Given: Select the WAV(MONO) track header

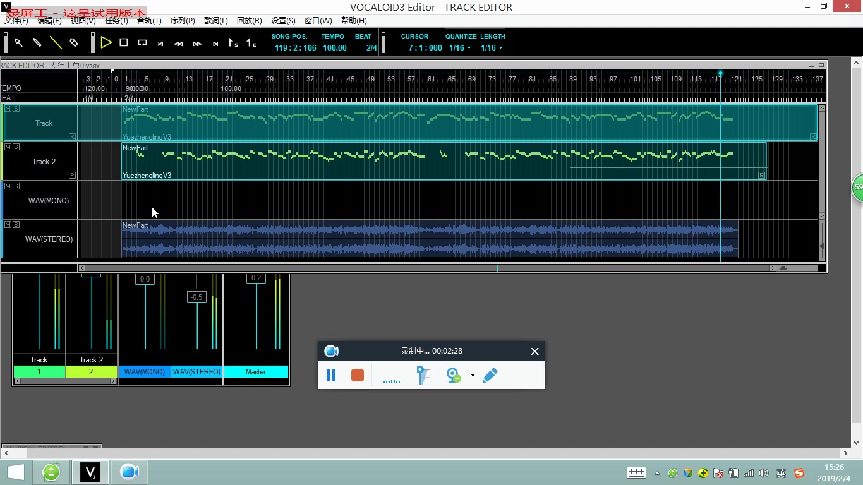Looking at the screenshot, I should pyautogui.click(x=40, y=200).
